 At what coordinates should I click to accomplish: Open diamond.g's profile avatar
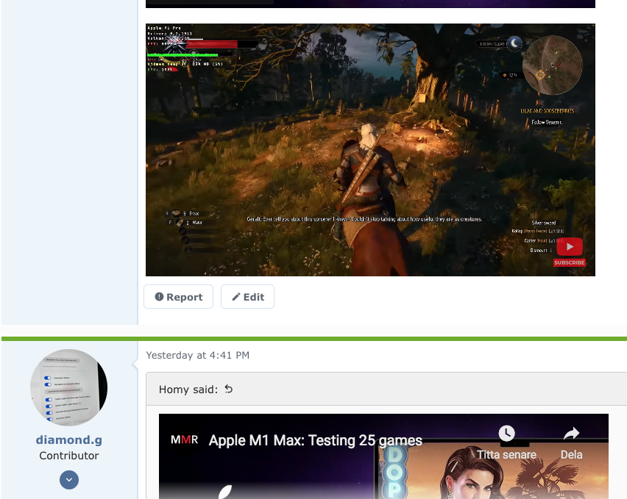[68, 387]
